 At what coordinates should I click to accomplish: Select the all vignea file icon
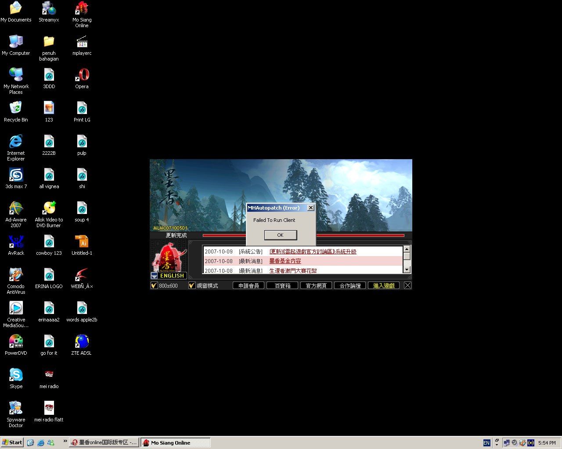49,179
